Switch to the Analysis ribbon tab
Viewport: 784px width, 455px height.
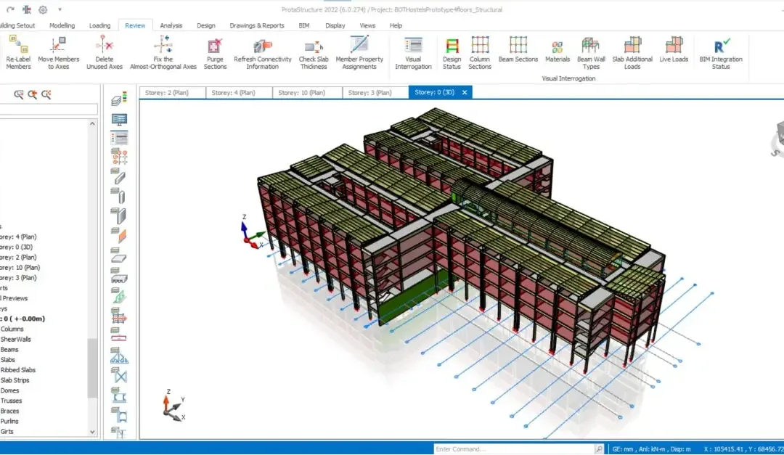pyautogui.click(x=171, y=25)
